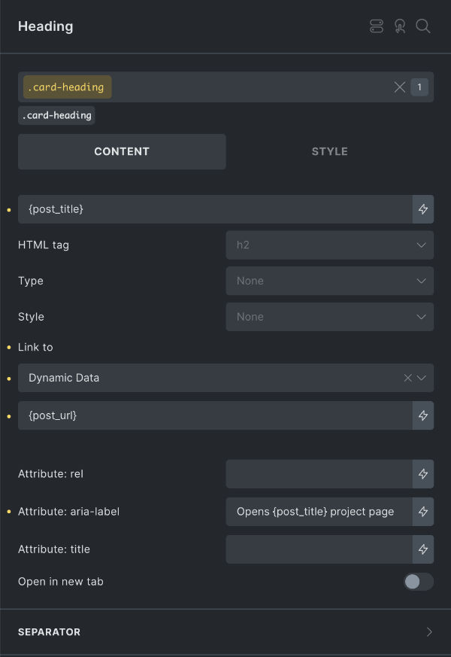Viewport: 451px width, 657px height.
Task: Click the bolt icon beside the aria-label field
Action: [x=423, y=511]
